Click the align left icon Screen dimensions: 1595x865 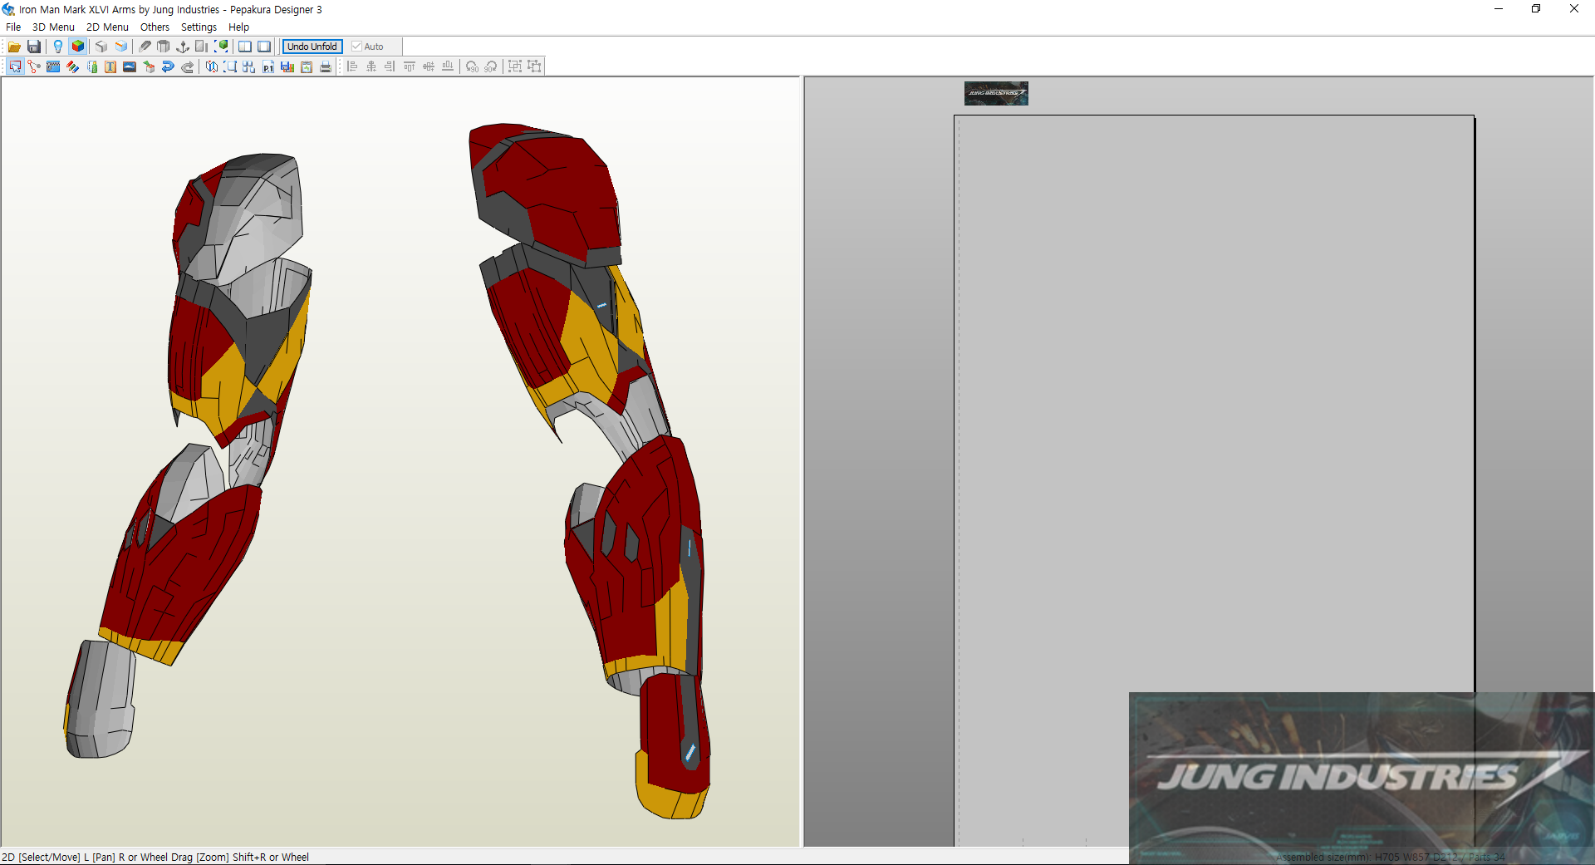click(x=352, y=66)
